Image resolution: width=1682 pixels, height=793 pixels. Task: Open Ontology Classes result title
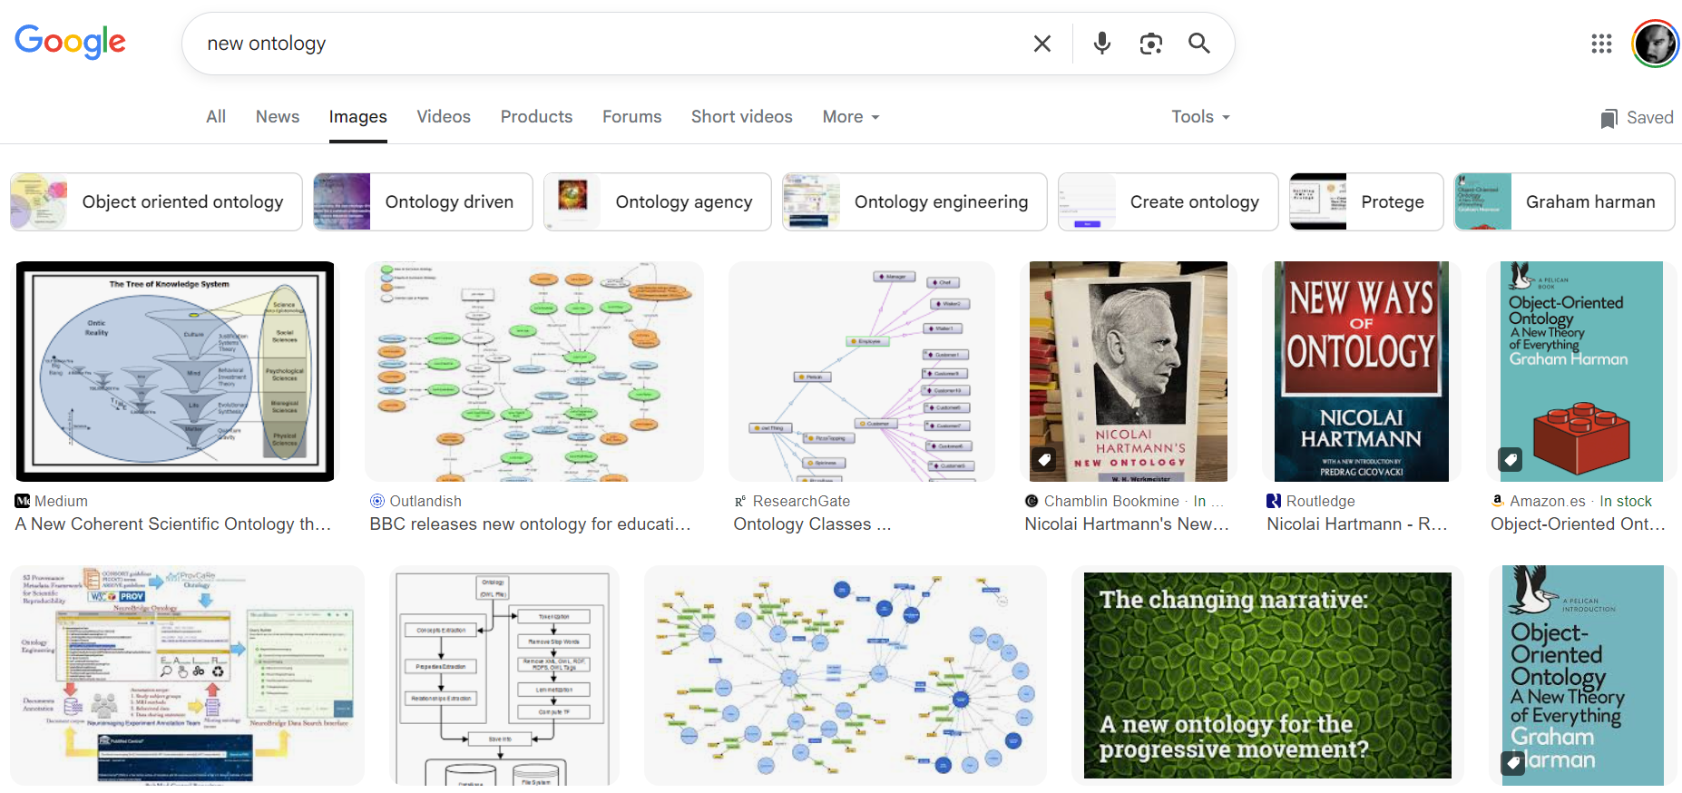pyautogui.click(x=812, y=524)
